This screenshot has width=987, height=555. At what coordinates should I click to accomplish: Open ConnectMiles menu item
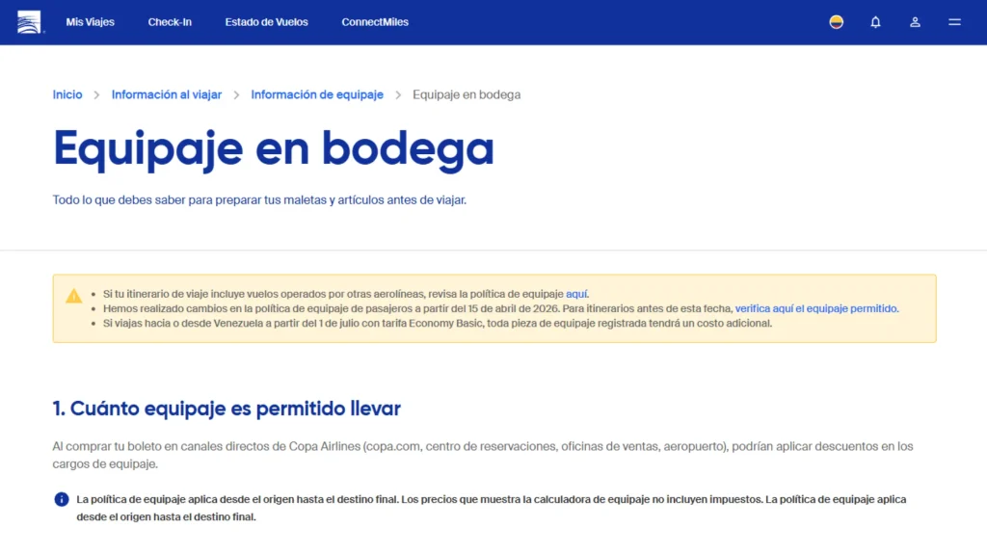point(375,22)
